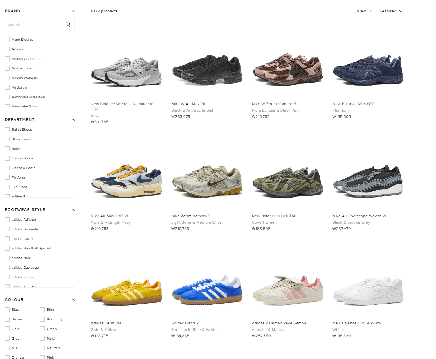Tick the Adidas Consortium checkbox

pos(7,59)
